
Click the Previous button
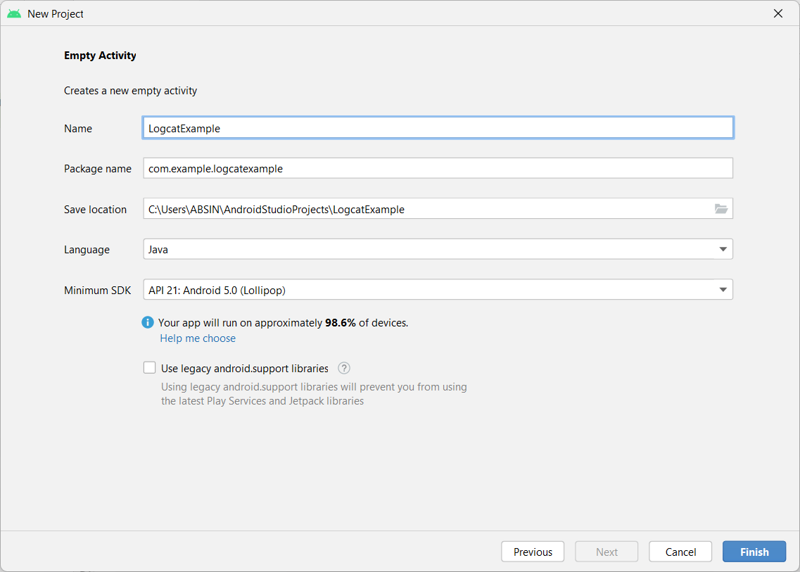(x=533, y=552)
